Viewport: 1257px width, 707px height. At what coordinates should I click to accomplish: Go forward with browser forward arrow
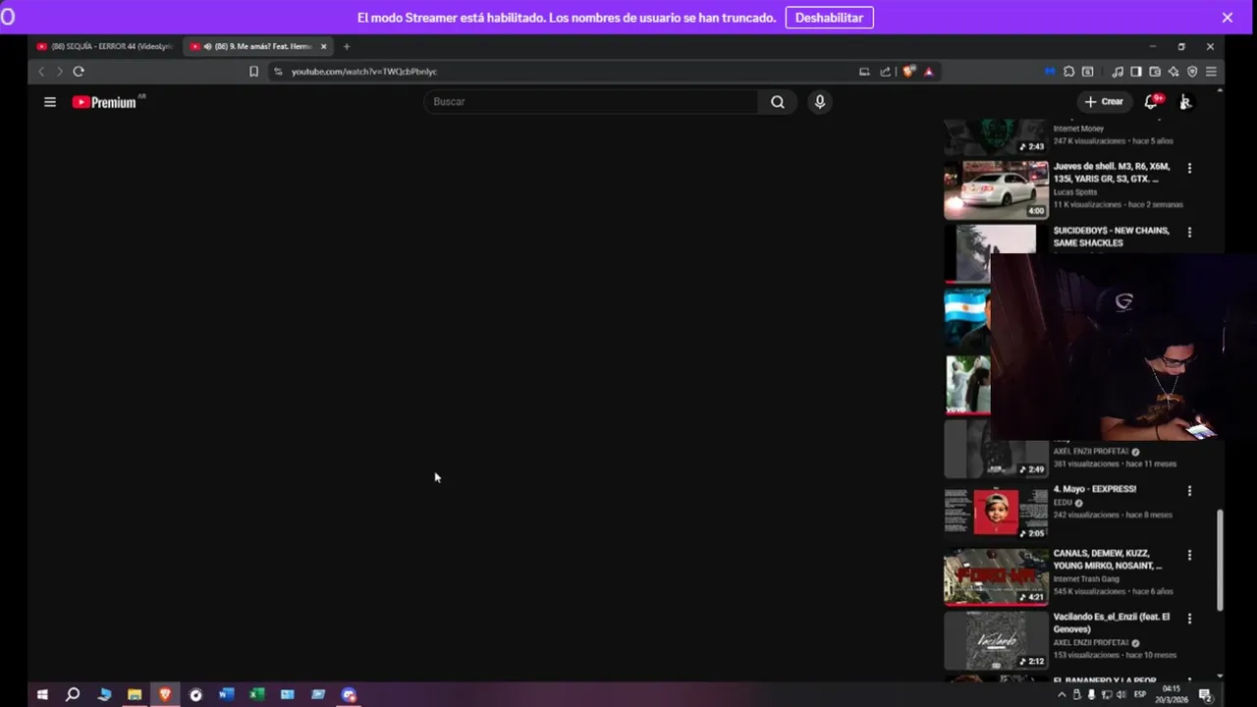pos(59,71)
